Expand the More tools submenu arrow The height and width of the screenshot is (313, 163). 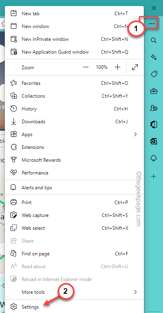(135, 292)
